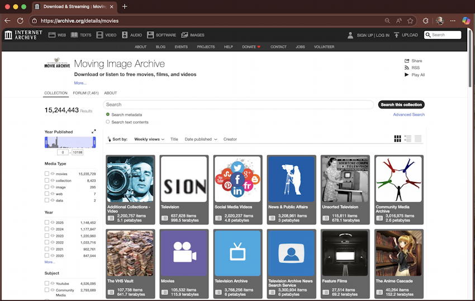Open Projects in the navigation menu
The height and width of the screenshot is (301, 475).
(x=206, y=47)
